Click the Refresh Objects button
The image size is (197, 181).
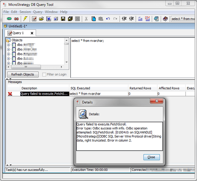[23, 75]
